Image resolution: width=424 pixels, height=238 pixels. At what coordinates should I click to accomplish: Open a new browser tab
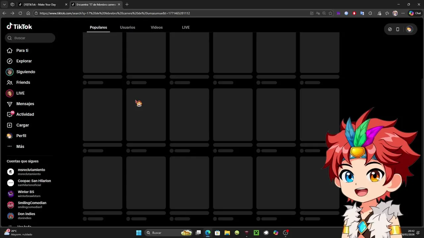tap(127, 5)
